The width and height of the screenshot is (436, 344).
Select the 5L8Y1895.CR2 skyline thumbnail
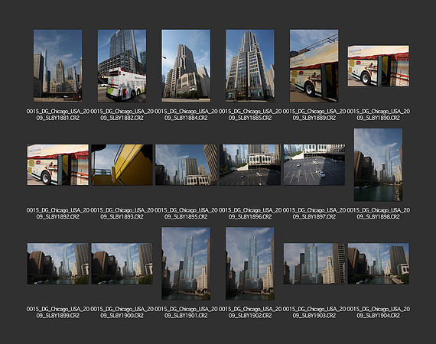(186, 165)
